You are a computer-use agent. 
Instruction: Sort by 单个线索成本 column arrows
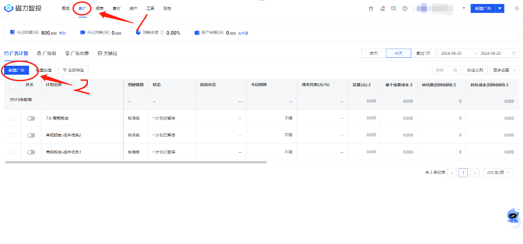[412, 85]
